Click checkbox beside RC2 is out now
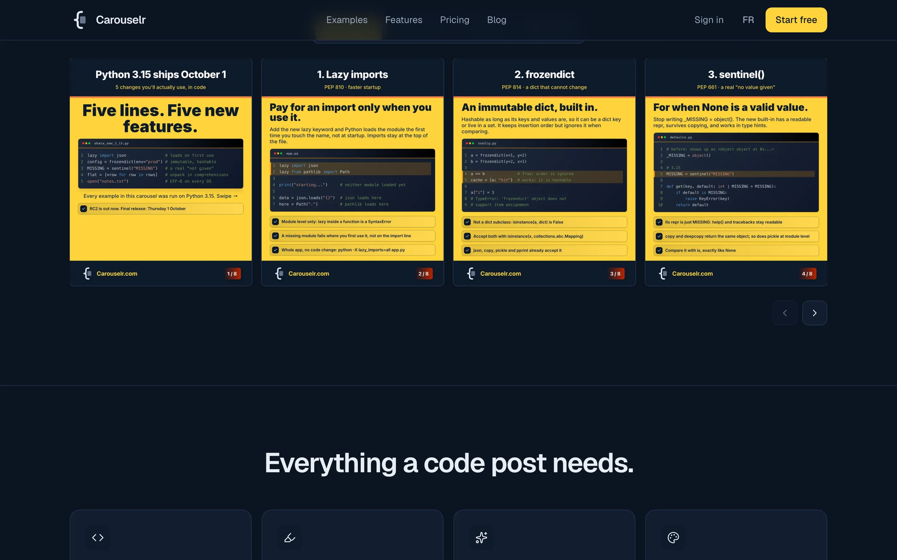 click(84, 208)
